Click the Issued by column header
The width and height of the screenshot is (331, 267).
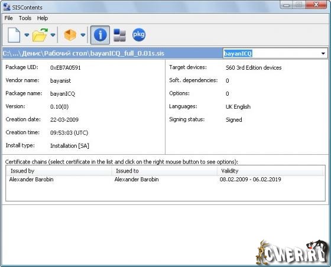pos(59,171)
